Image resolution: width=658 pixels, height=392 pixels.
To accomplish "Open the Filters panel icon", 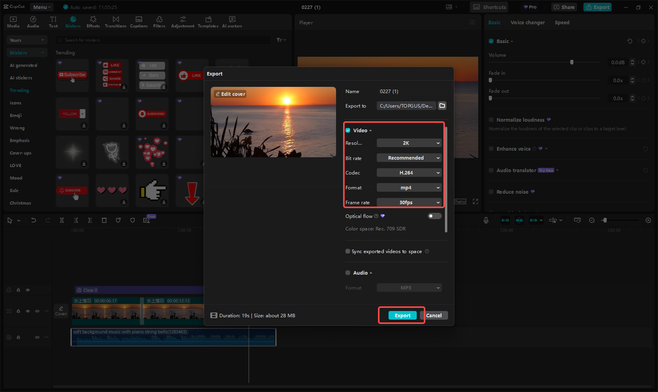I will coord(159,22).
